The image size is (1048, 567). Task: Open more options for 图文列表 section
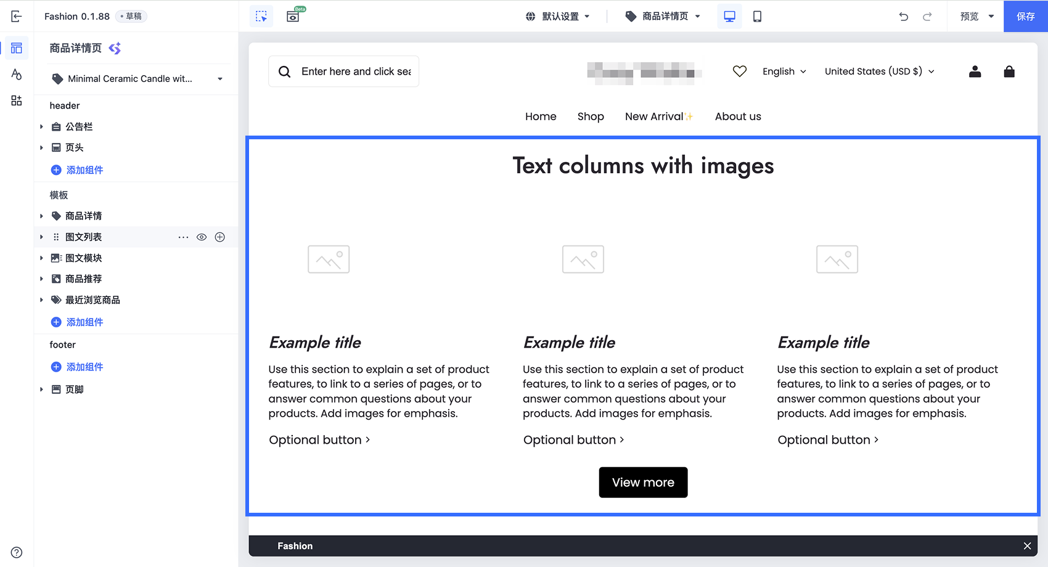[183, 237]
